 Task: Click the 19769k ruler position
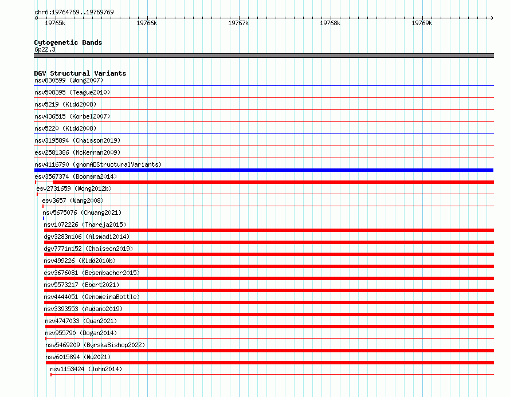(422, 23)
